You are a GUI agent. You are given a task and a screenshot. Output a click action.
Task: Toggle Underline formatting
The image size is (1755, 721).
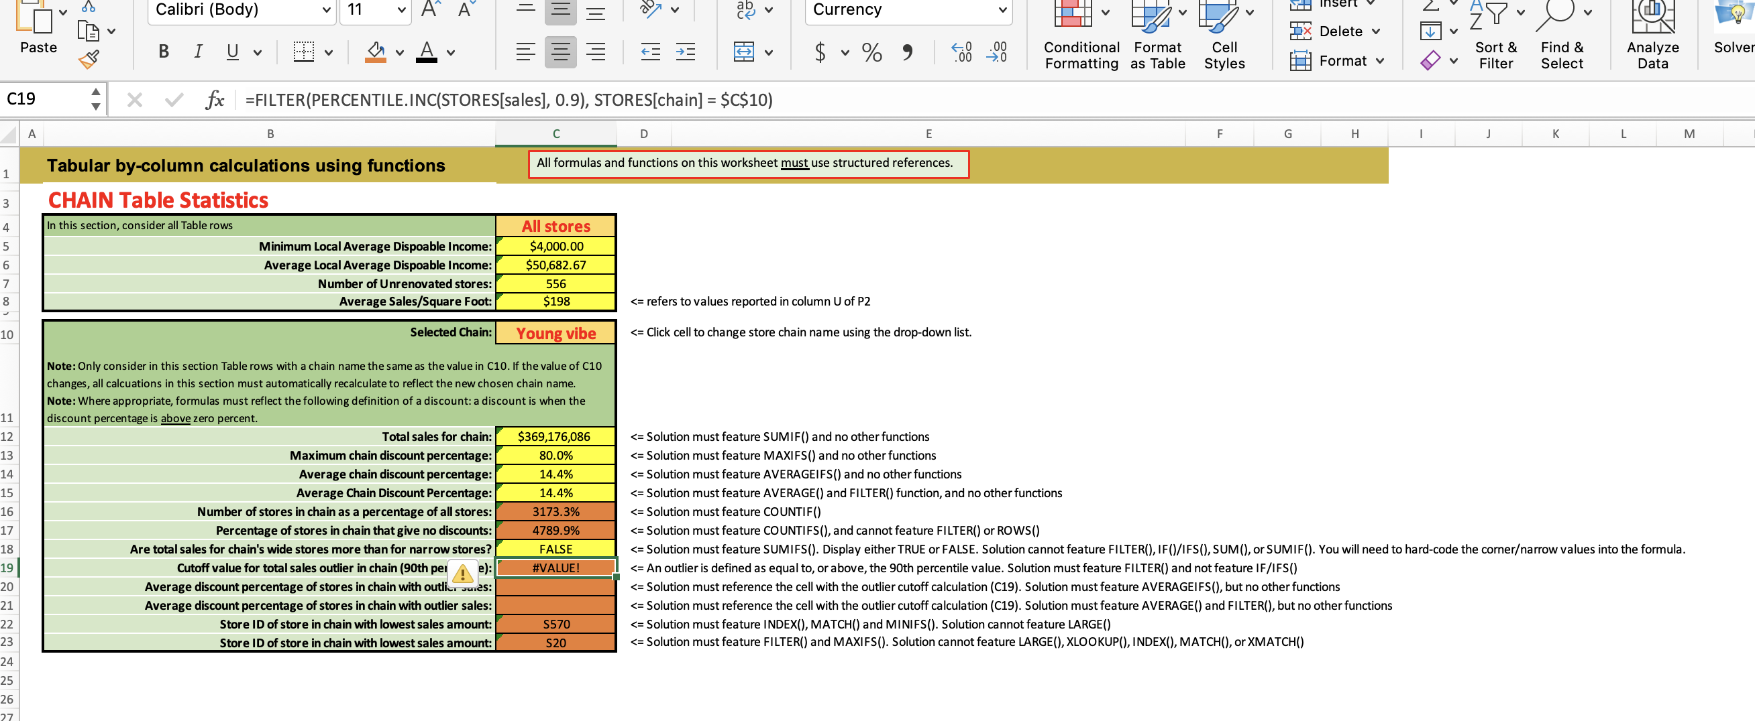pyautogui.click(x=232, y=52)
